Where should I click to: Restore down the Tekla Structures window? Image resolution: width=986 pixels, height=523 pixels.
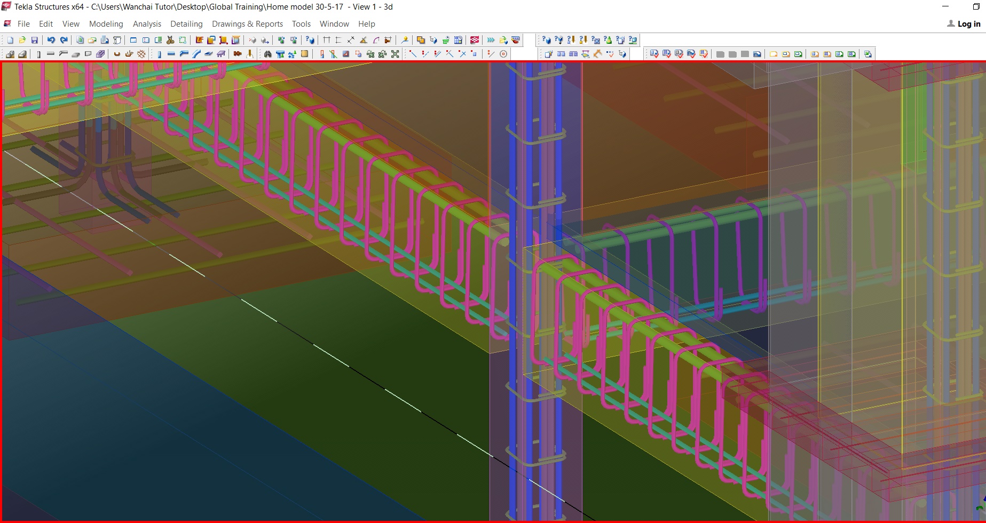pyautogui.click(x=976, y=6)
